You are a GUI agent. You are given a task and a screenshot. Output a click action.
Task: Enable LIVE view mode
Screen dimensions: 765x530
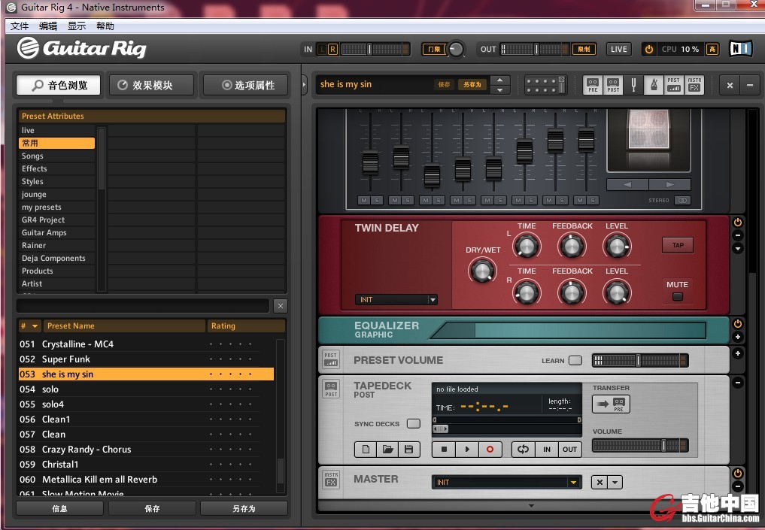pyautogui.click(x=618, y=50)
